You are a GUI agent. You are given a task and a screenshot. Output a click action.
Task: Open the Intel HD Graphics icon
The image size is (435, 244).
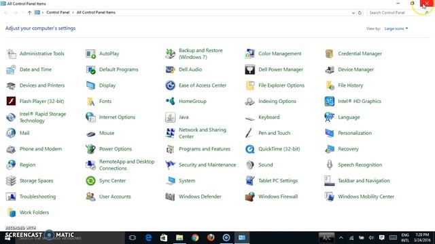coord(329,101)
